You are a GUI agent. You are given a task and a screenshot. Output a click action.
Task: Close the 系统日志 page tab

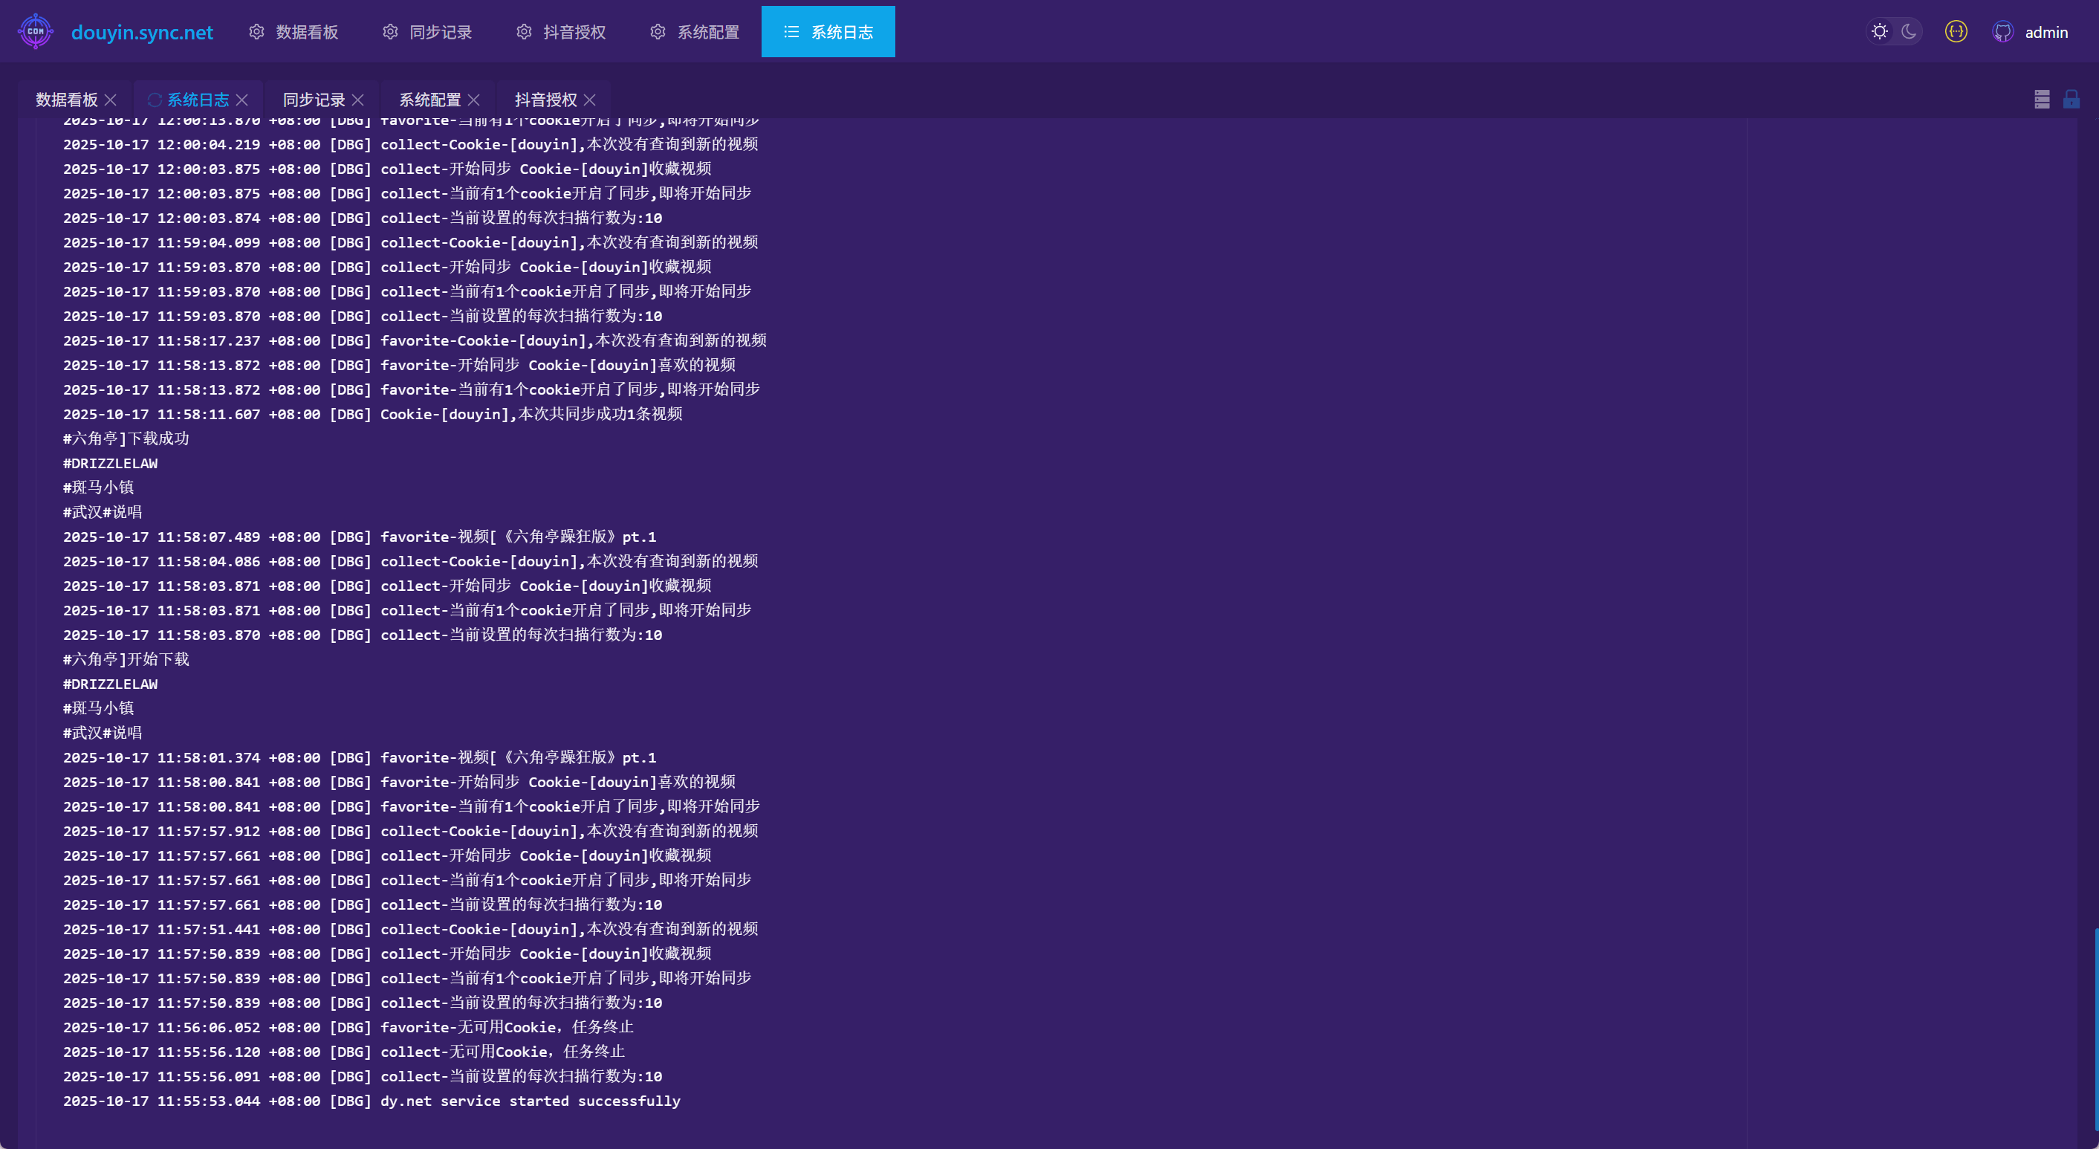[242, 100]
